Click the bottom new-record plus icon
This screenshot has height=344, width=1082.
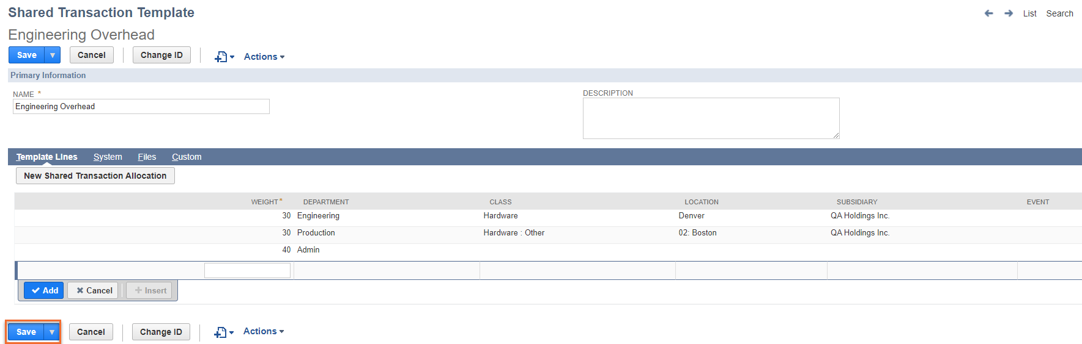click(x=221, y=332)
